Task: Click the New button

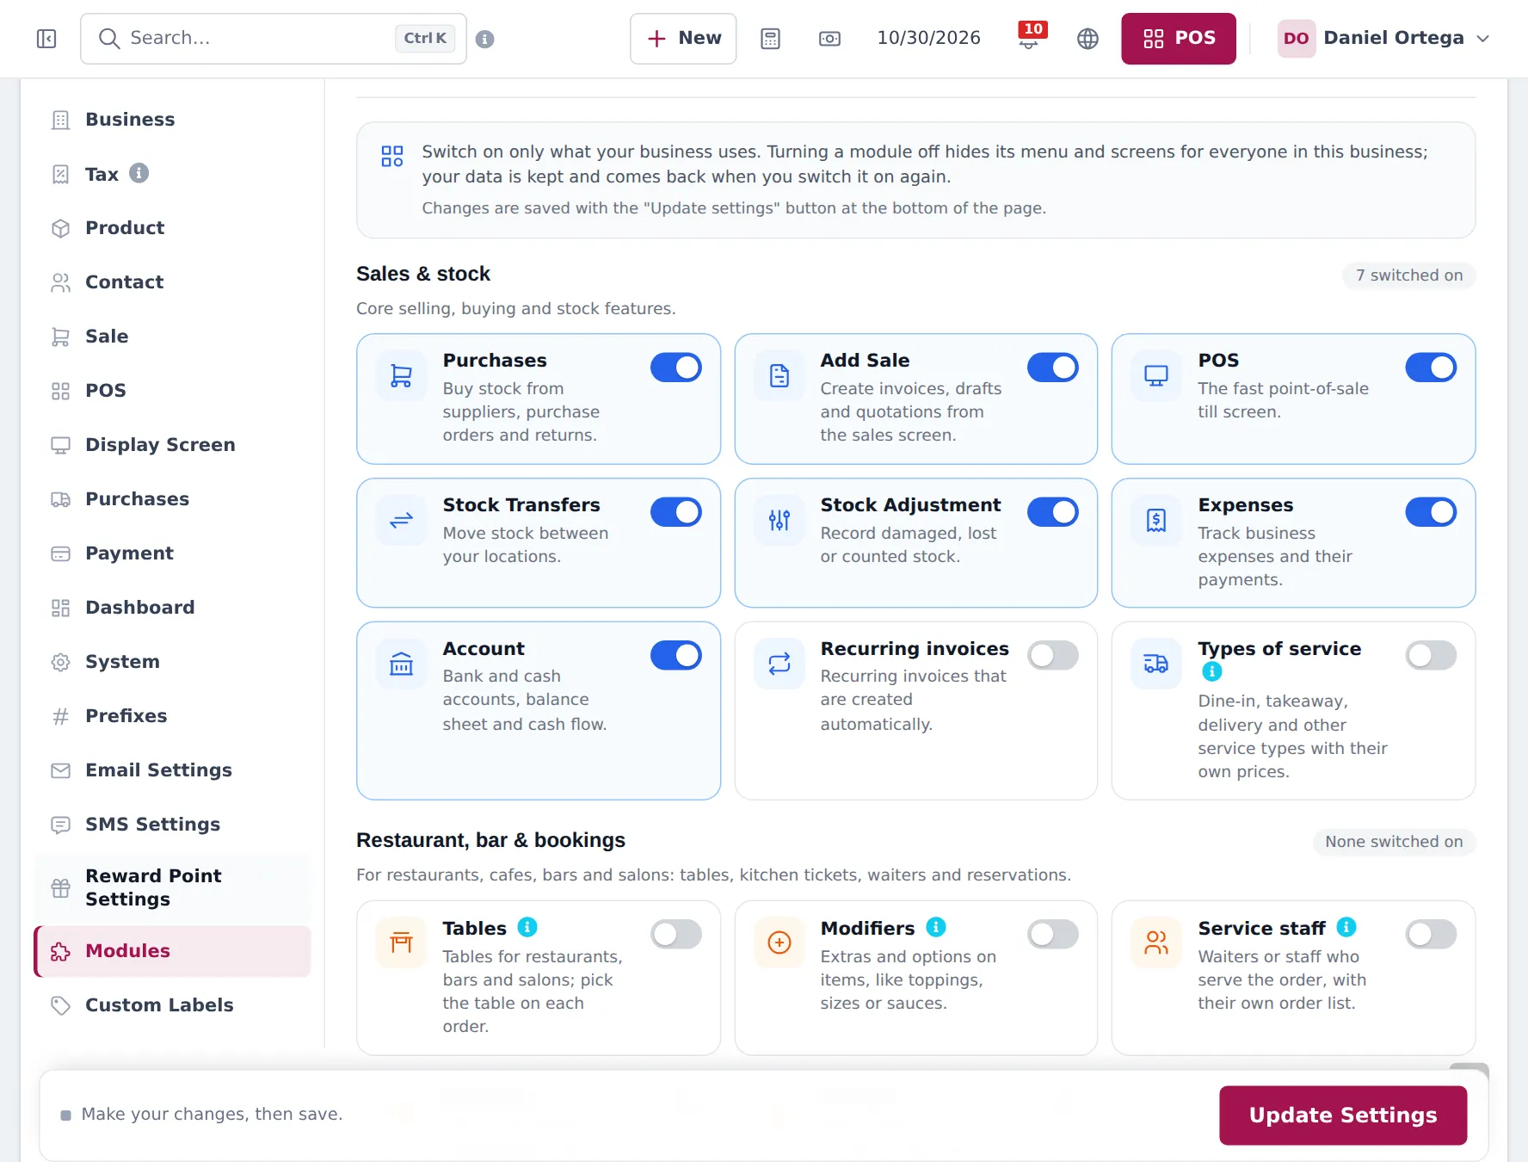Action: click(x=683, y=39)
